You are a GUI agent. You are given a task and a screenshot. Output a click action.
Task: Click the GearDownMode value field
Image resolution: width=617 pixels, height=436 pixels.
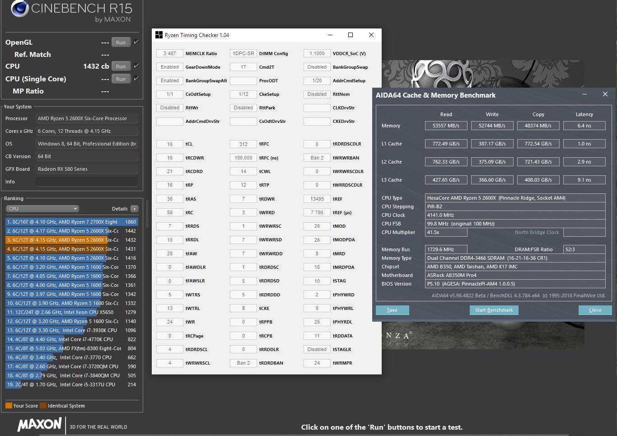pos(170,67)
